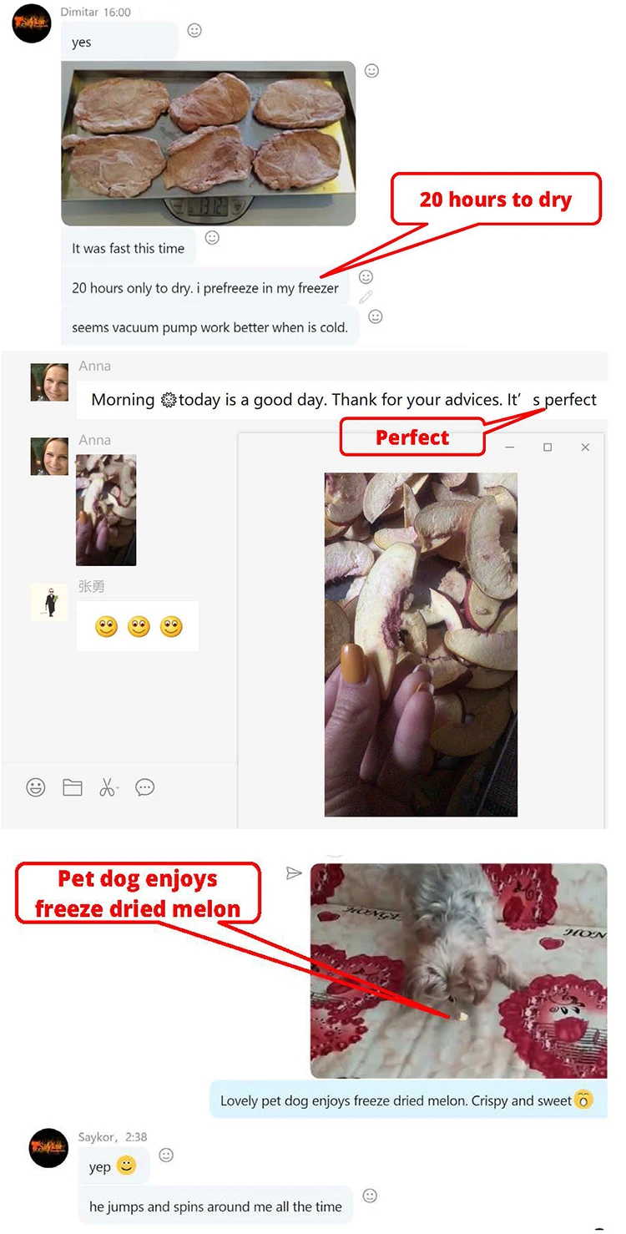
Task: React to the 'yes' message with emoji
Action: click(194, 30)
